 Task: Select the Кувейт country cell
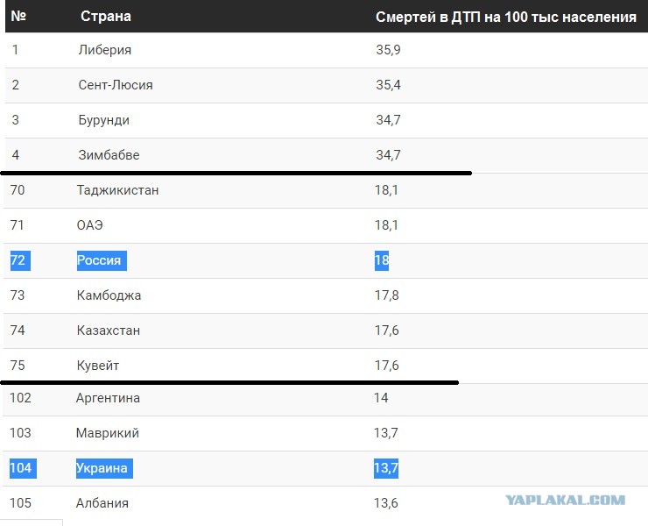point(98,366)
